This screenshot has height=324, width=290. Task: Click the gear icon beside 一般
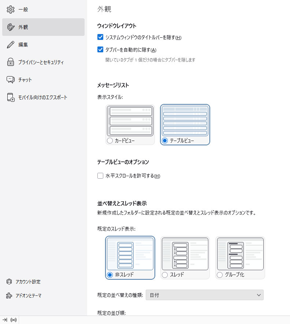(x=11, y=10)
